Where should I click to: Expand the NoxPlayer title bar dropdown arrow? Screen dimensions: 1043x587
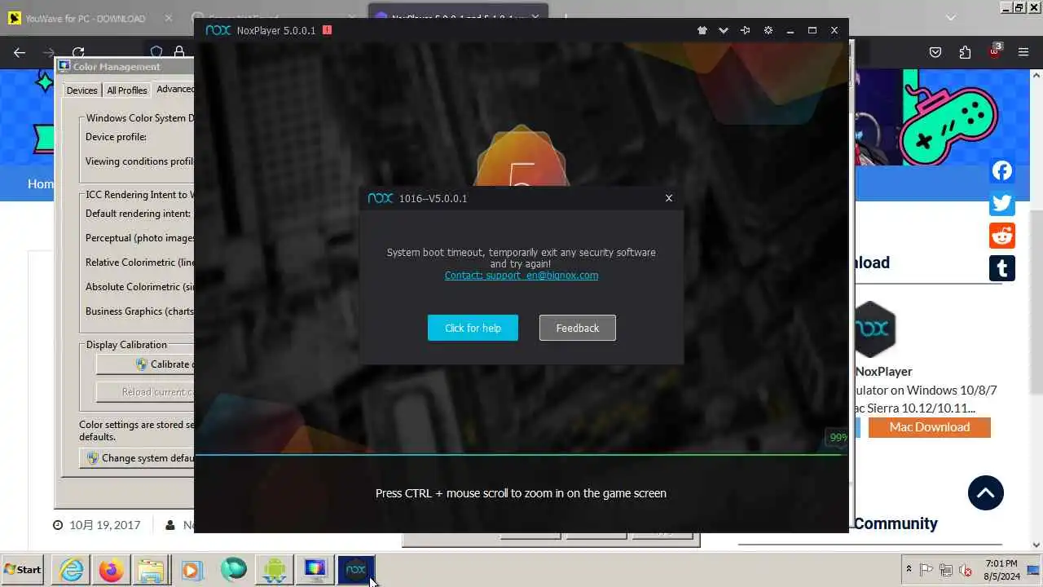point(724,30)
